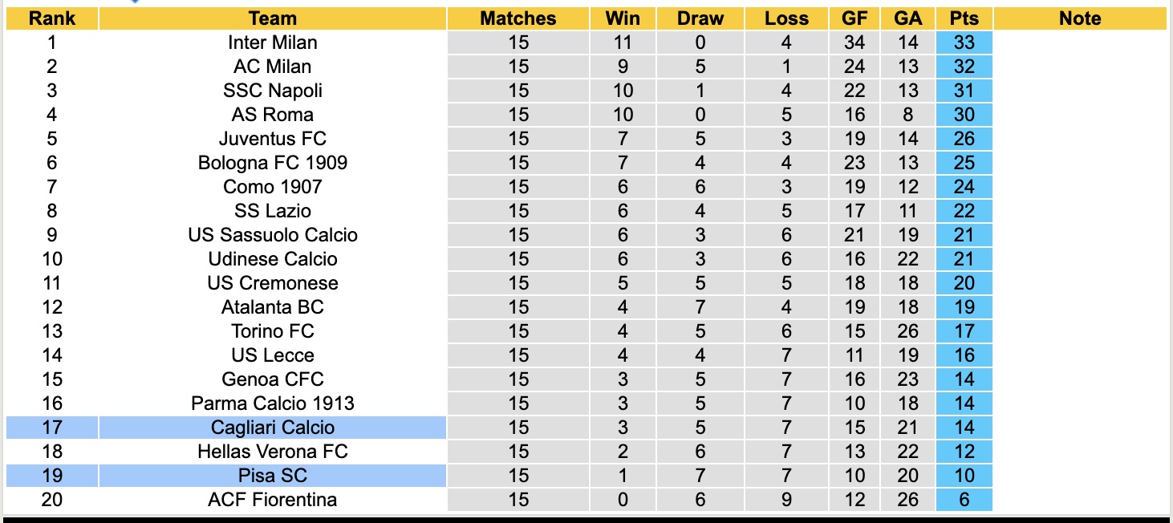Select Inter Milan's 33 points cell
1173x523 pixels.
click(x=964, y=43)
